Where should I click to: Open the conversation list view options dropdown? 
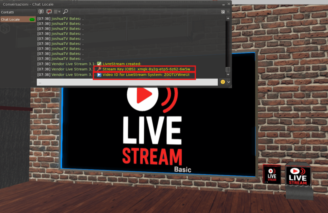(57, 11)
